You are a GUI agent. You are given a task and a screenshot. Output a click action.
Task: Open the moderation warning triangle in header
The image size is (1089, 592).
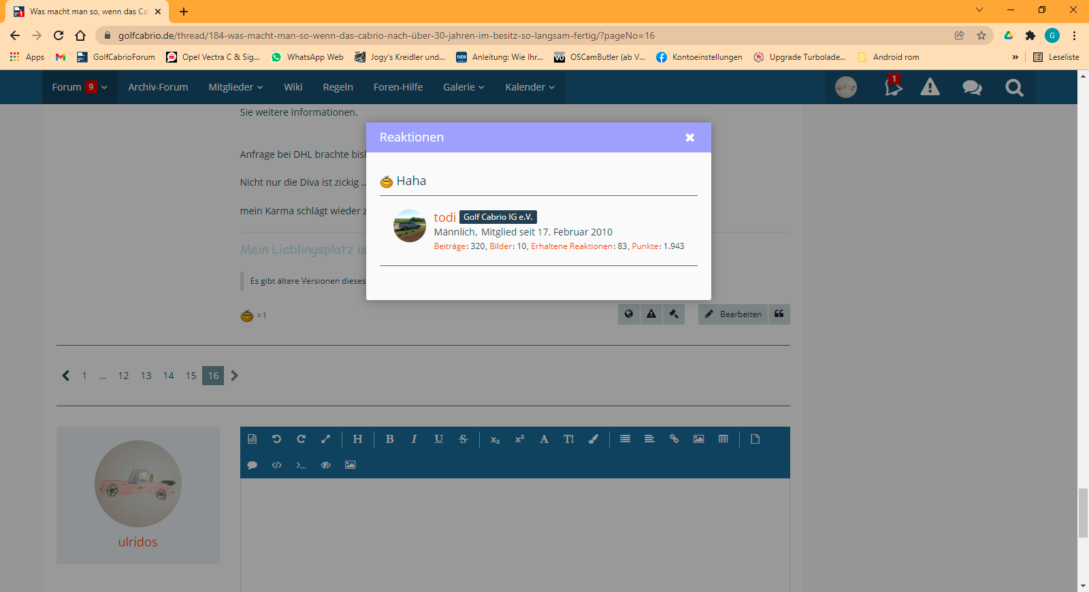tap(930, 87)
